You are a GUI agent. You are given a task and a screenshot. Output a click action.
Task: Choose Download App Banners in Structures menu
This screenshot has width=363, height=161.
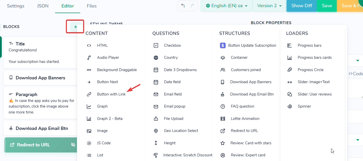point(251,82)
